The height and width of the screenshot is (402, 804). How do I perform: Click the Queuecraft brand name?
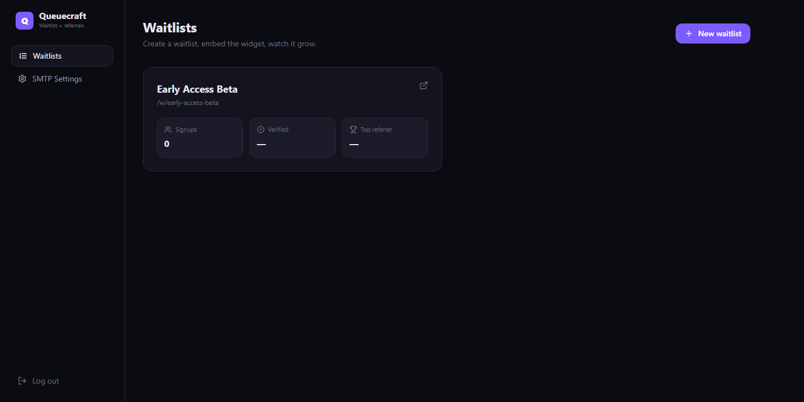(63, 16)
